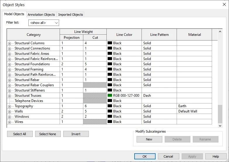Click the Select All button
The width and height of the screenshot is (229, 162).
tap(20, 134)
